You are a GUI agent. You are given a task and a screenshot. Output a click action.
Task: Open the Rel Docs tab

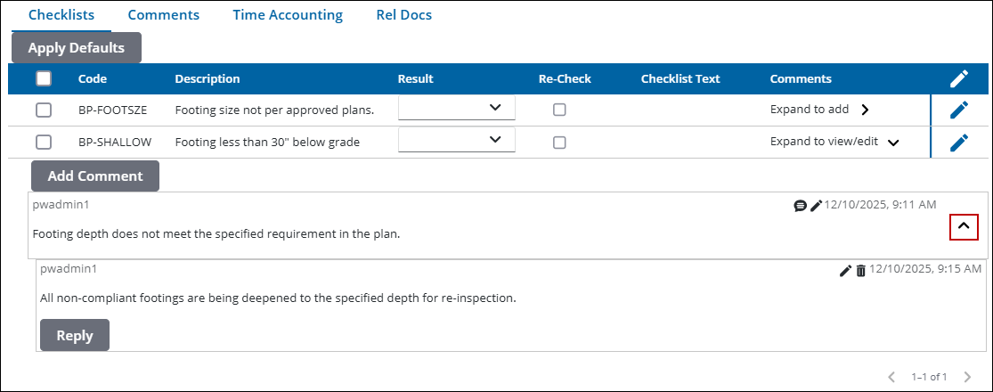click(404, 15)
